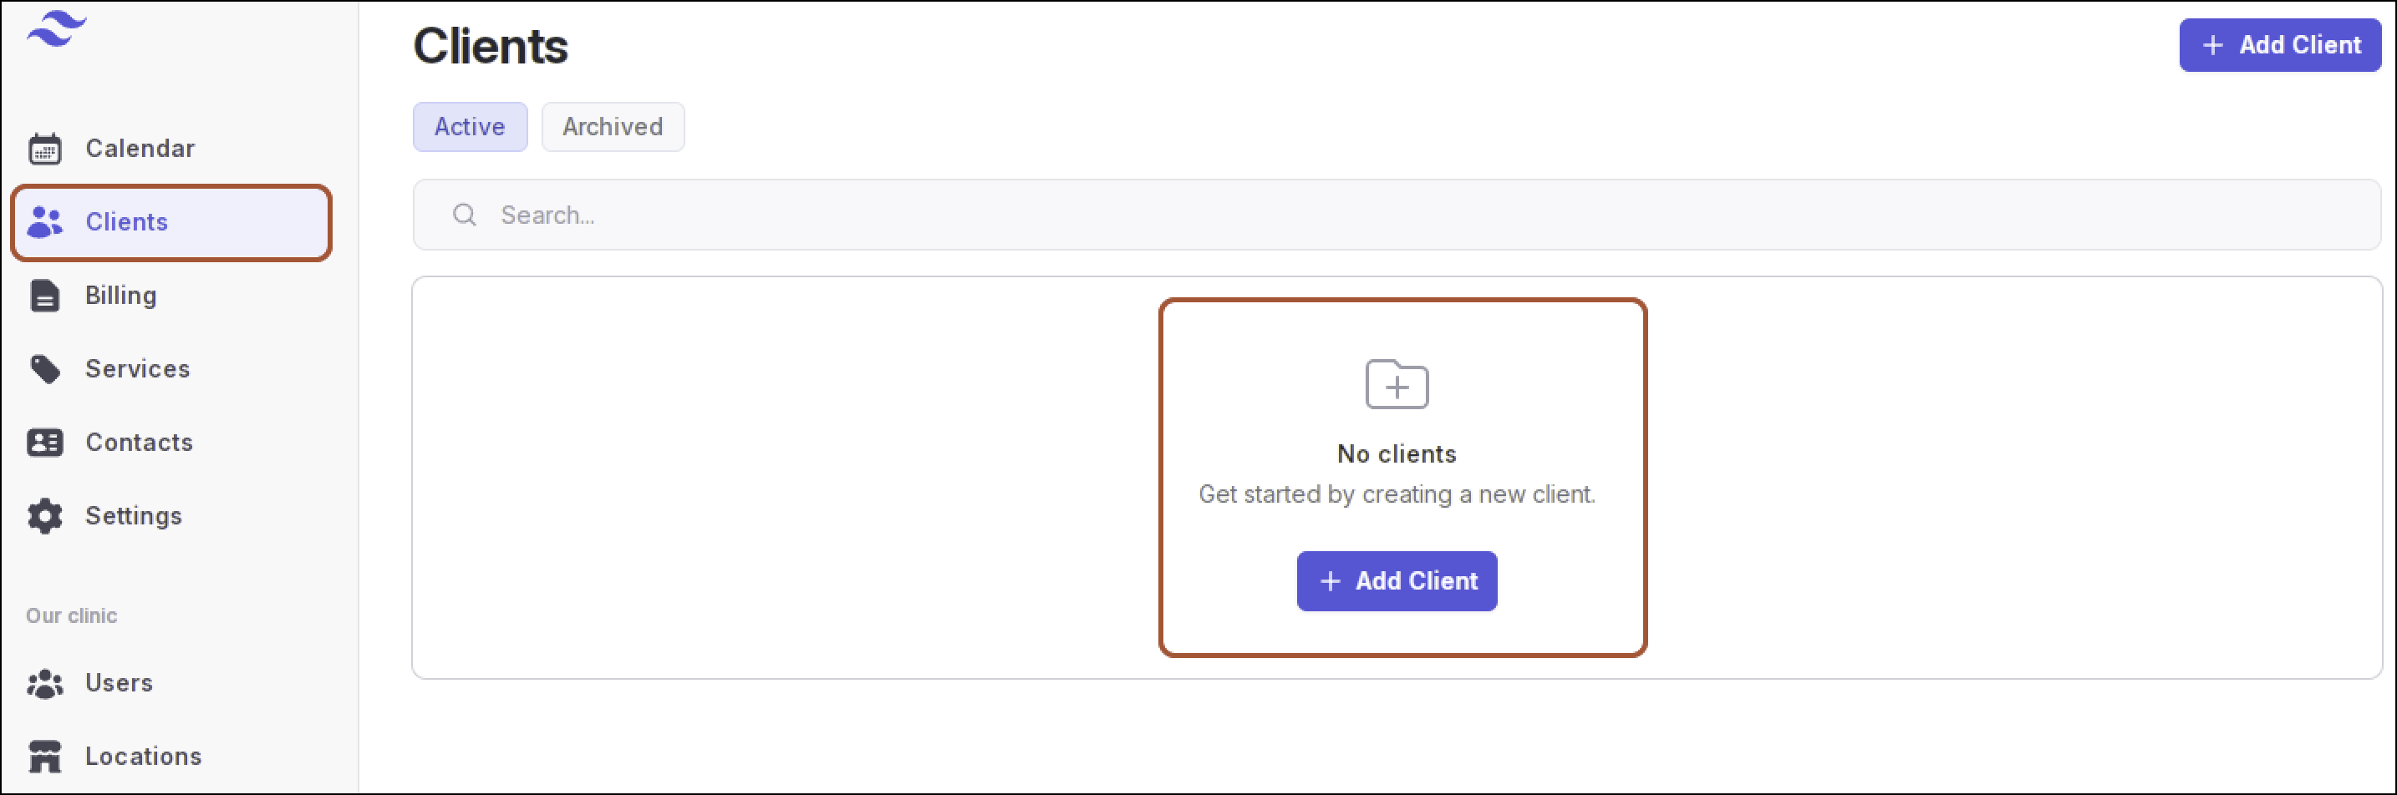Screen dimensions: 2397x795
Task: Click Add Client under No clients
Action: (x=1397, y=581)
